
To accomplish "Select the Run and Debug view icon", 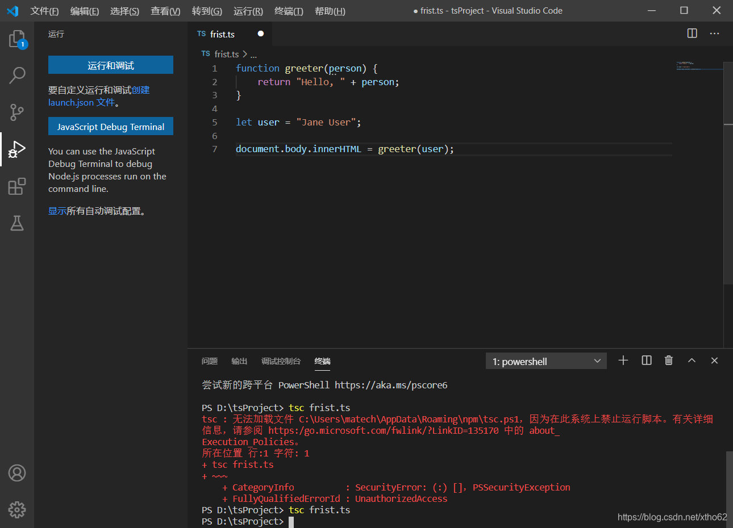I will point(17,149).
